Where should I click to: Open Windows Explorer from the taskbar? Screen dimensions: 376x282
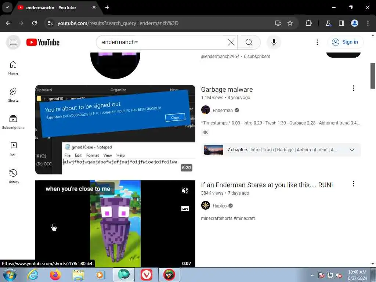click(78, 275)
